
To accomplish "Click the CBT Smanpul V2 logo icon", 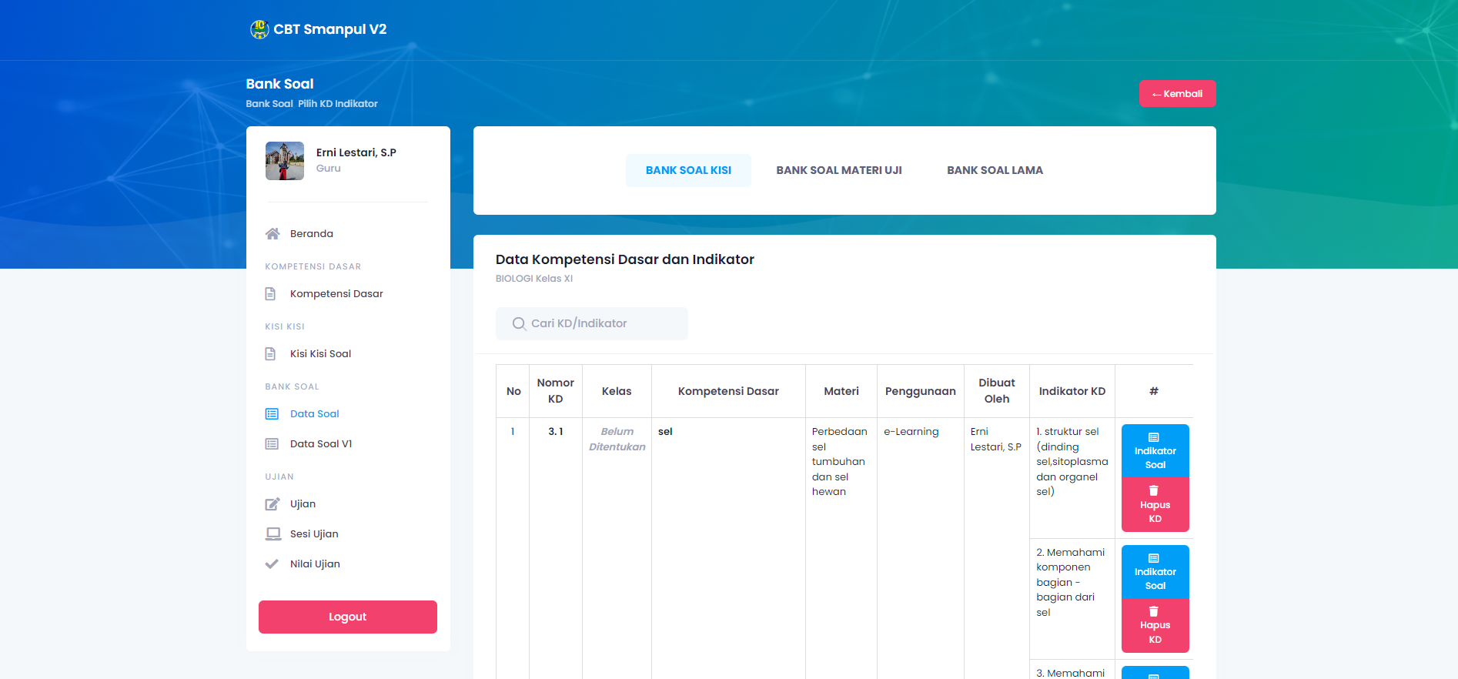I will [x=259, y=29].
